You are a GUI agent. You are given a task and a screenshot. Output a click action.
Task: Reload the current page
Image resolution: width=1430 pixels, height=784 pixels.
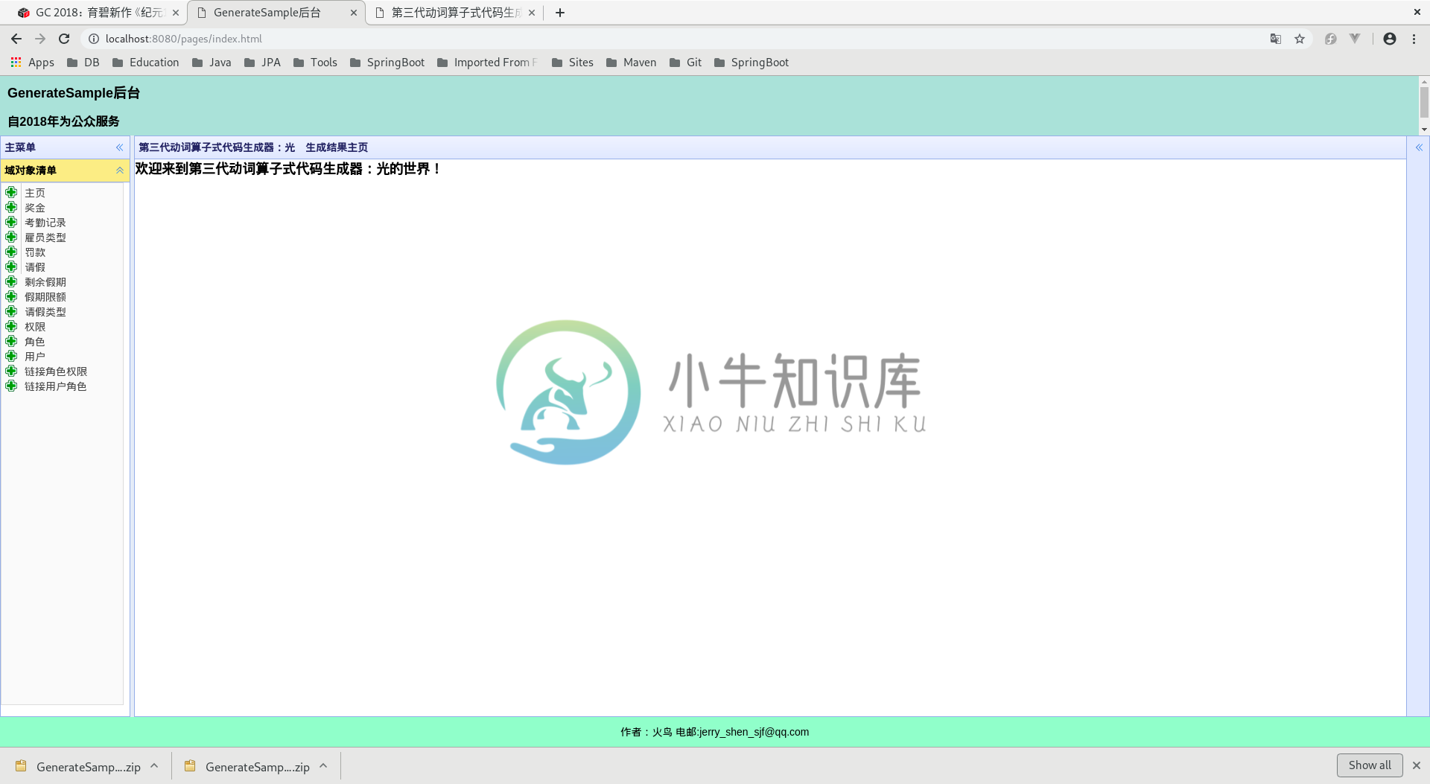click(64, 39)
